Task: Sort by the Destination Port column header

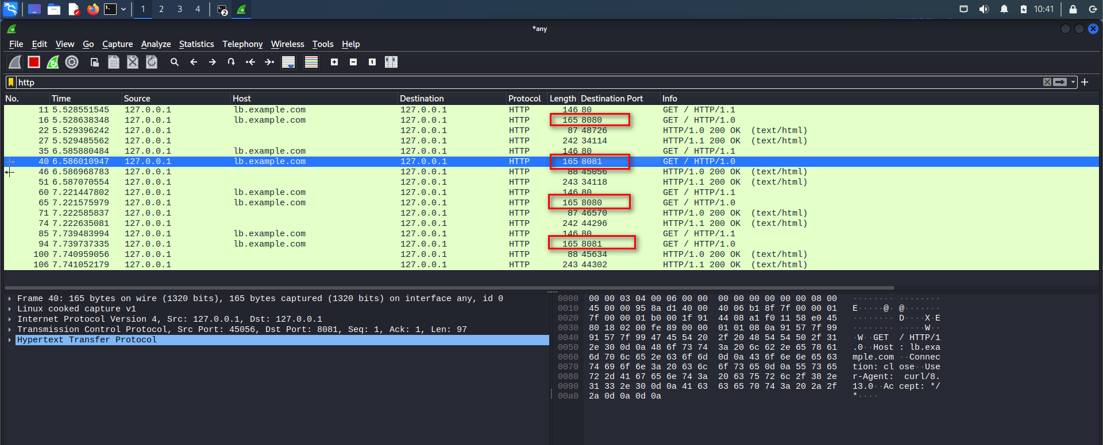Action: pos(619,99)
